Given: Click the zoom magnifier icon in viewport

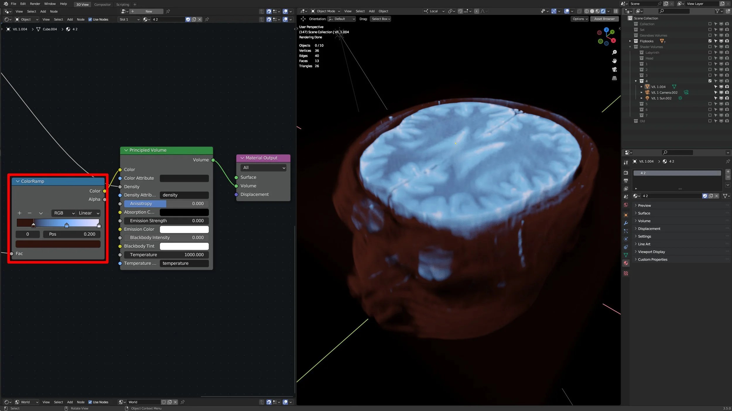Looking at the screenshot, I should (x=614, y=52).
